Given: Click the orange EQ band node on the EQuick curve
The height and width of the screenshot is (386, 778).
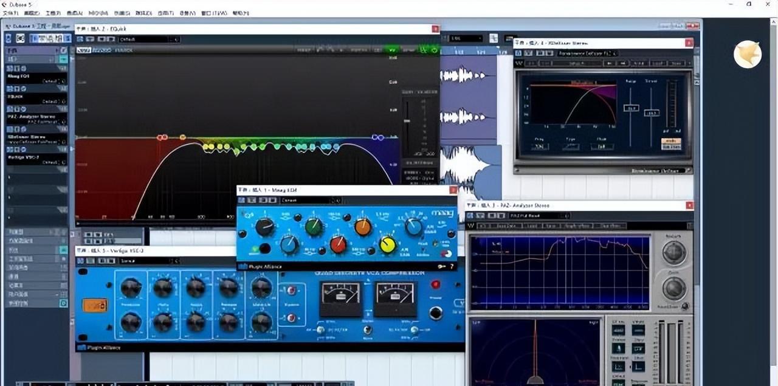Looking at the screenshot, I should pyautogui.click(x=182, y=137).
